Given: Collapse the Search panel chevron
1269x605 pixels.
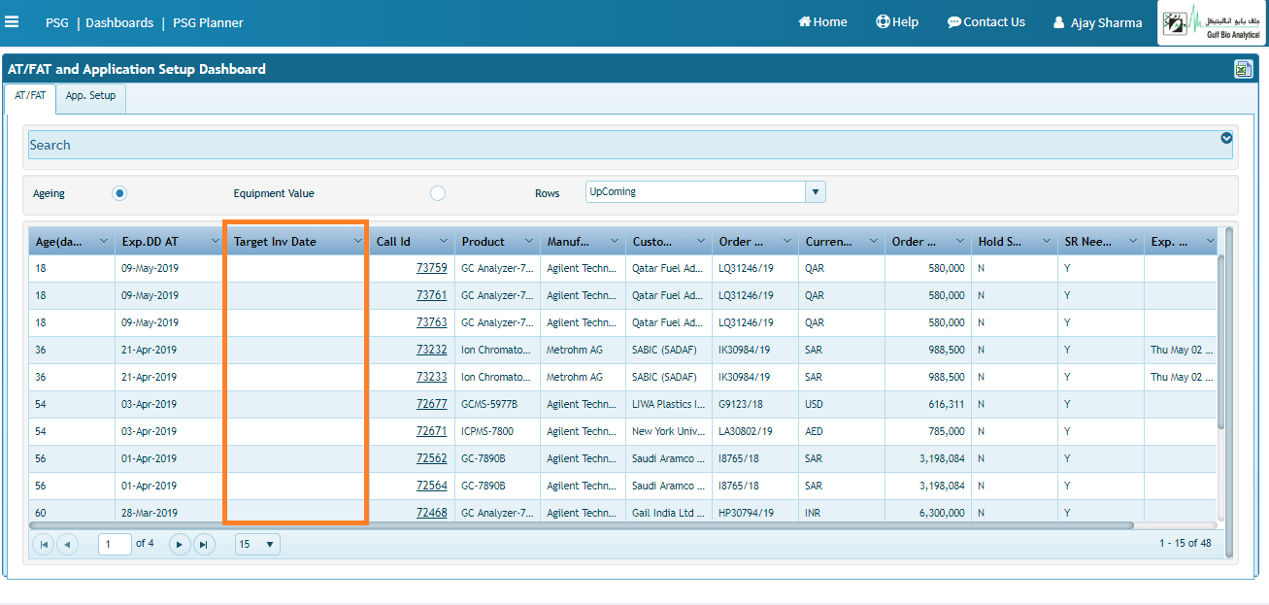Looking at the screenshot, I should point(1226,138).
